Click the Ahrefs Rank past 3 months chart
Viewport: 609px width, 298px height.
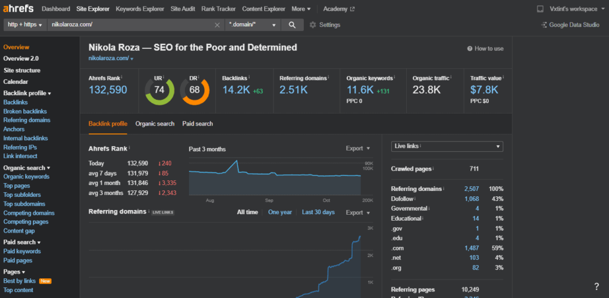(275, 177)
